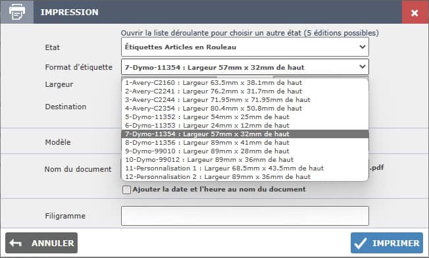This screenshot has height=258, width=429.
Task: Open the Etat dropdown list
Action: [245, 47]
